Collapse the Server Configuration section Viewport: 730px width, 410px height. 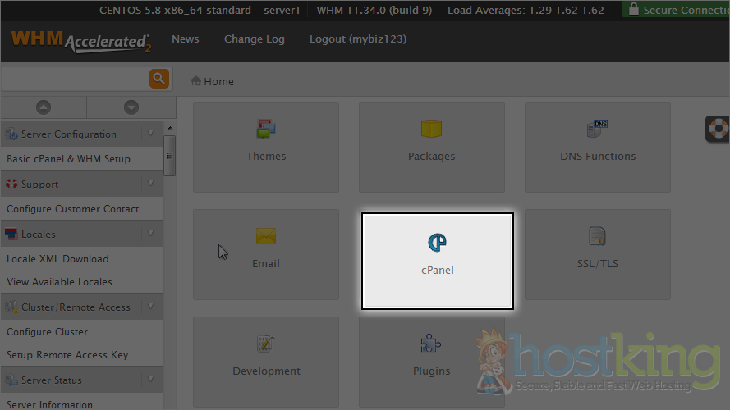click(x=151, y=134)
